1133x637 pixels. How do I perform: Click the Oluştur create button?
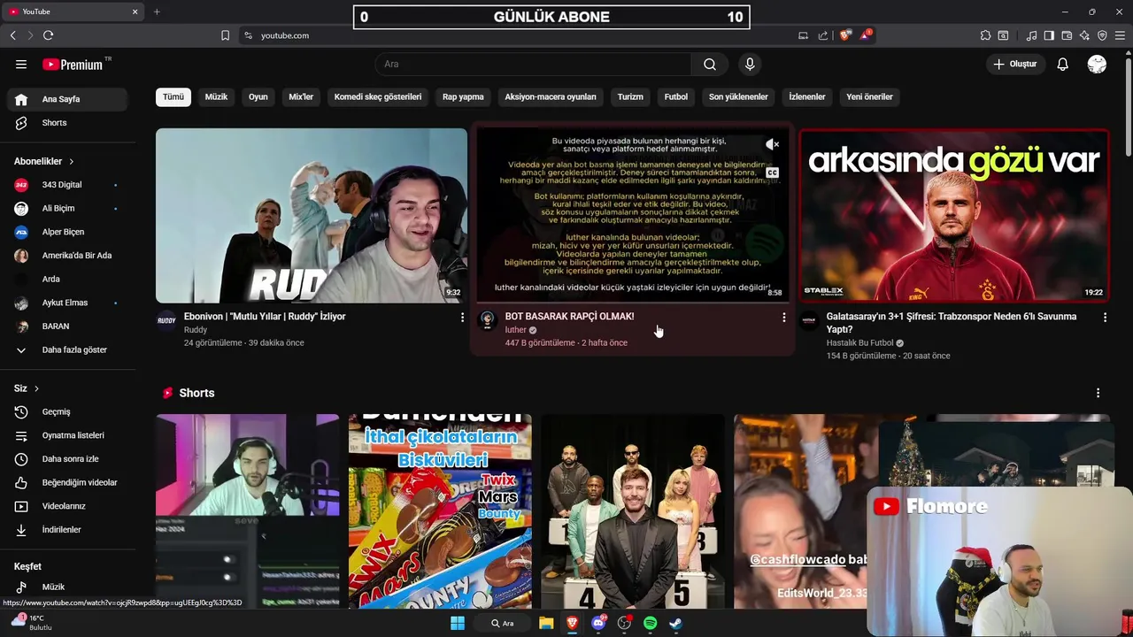[x=1014, y=64]
